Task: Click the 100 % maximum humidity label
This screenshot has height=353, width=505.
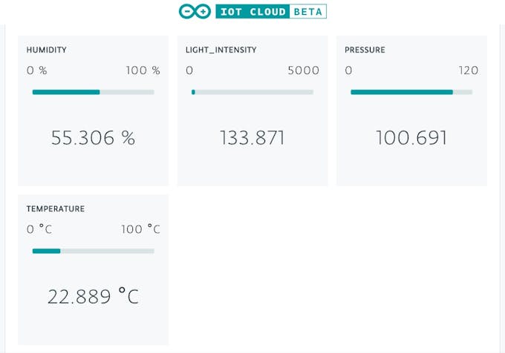Action: 143,71
